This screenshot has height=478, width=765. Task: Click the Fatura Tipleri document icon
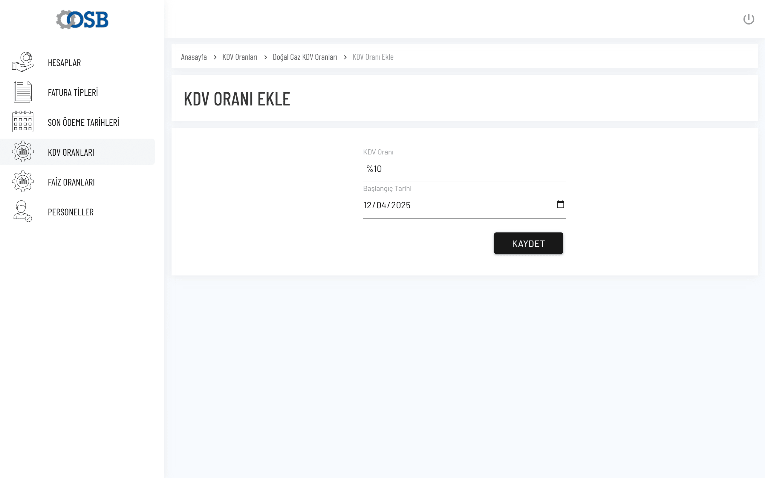tap(23, 92)
